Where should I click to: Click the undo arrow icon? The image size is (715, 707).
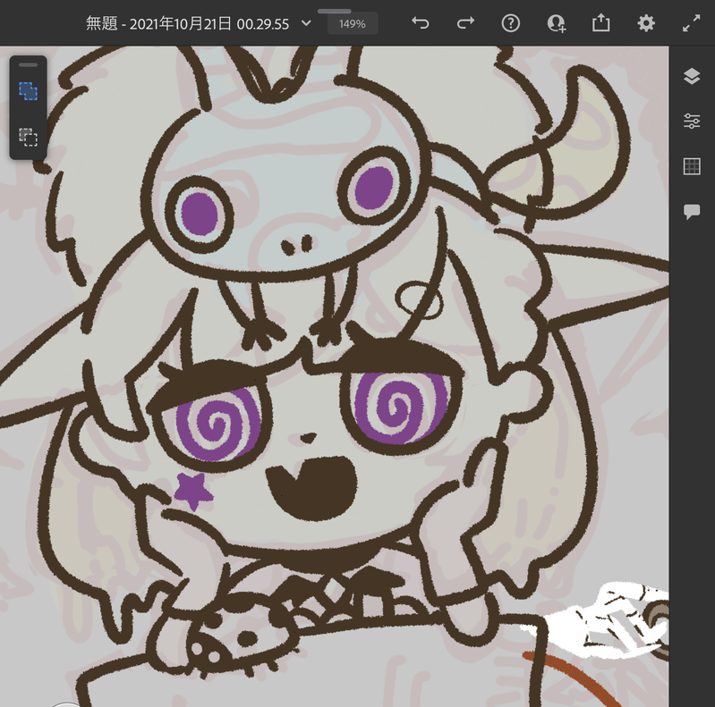pos(420,22)
